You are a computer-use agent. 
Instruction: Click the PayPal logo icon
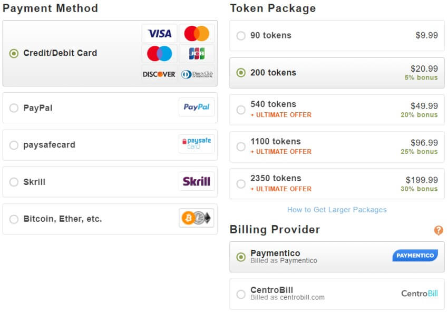pyautogui.click(x=197, y=107)
